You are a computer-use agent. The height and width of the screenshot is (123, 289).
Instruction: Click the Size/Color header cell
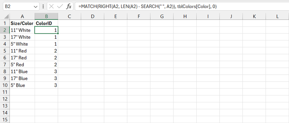[x=22, y=23]
